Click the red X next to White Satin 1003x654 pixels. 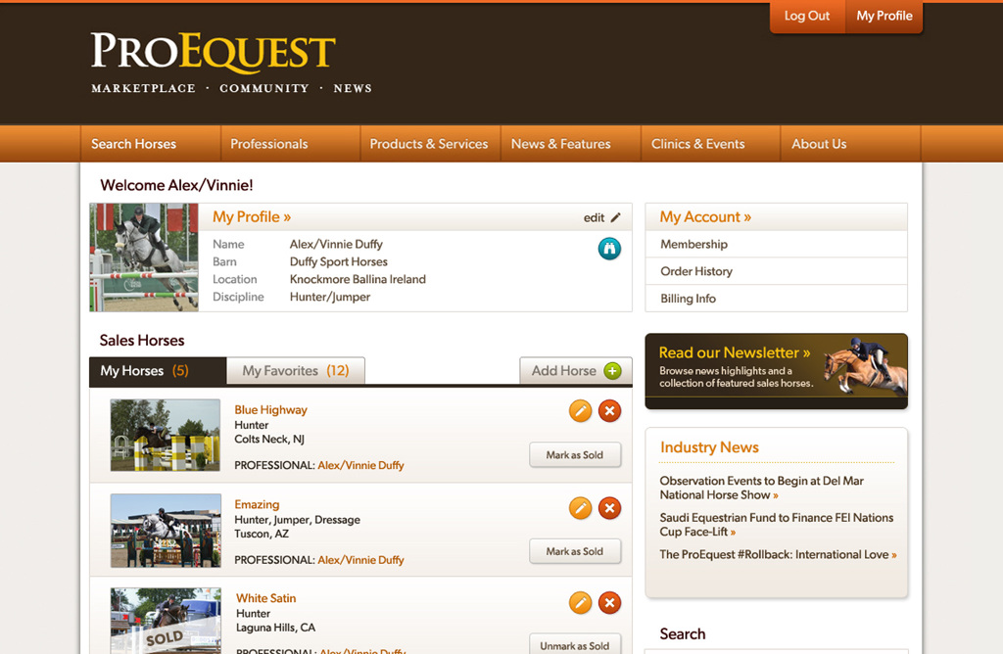pos(609,602)
